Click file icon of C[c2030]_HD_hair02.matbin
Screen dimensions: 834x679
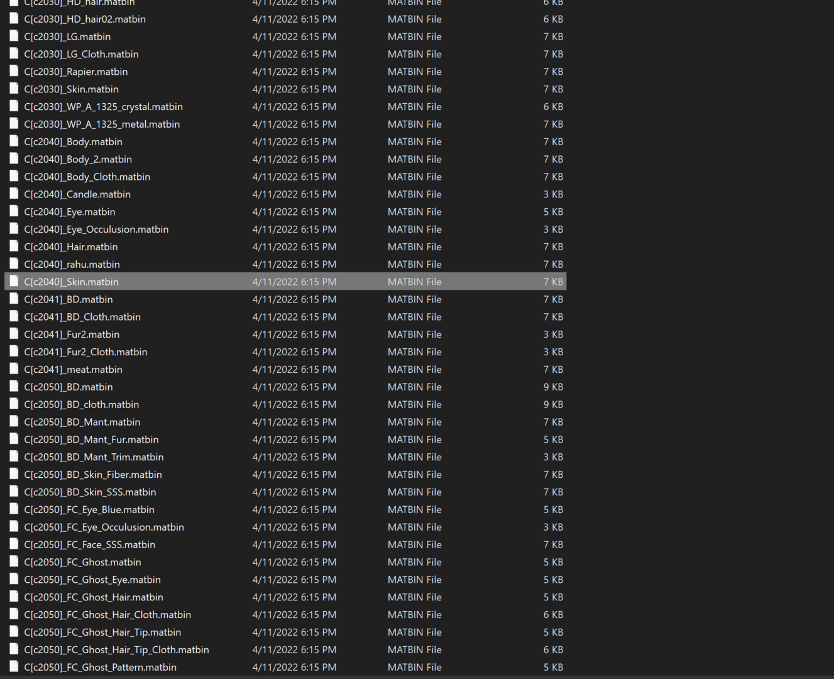click(x=14, y=19)
